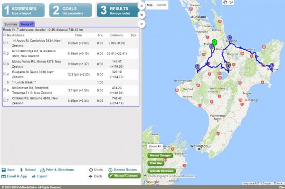Tick checkbox for Mokau Valley Rd row
This screenshot has height=189, width=285.
[5, 63]
